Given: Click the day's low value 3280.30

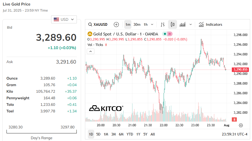Looking at the screenshot, I should click(15, 127).
